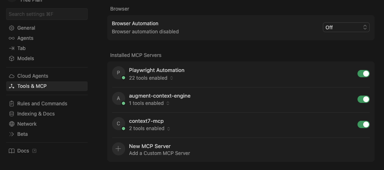384x170 pixels.
Task: Switch off the context7-mcp server toggle
Action: (x=364, y=124)
